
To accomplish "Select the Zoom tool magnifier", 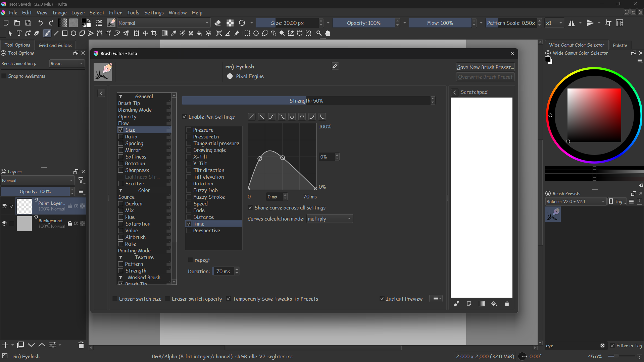I will (x=319, y=33).
